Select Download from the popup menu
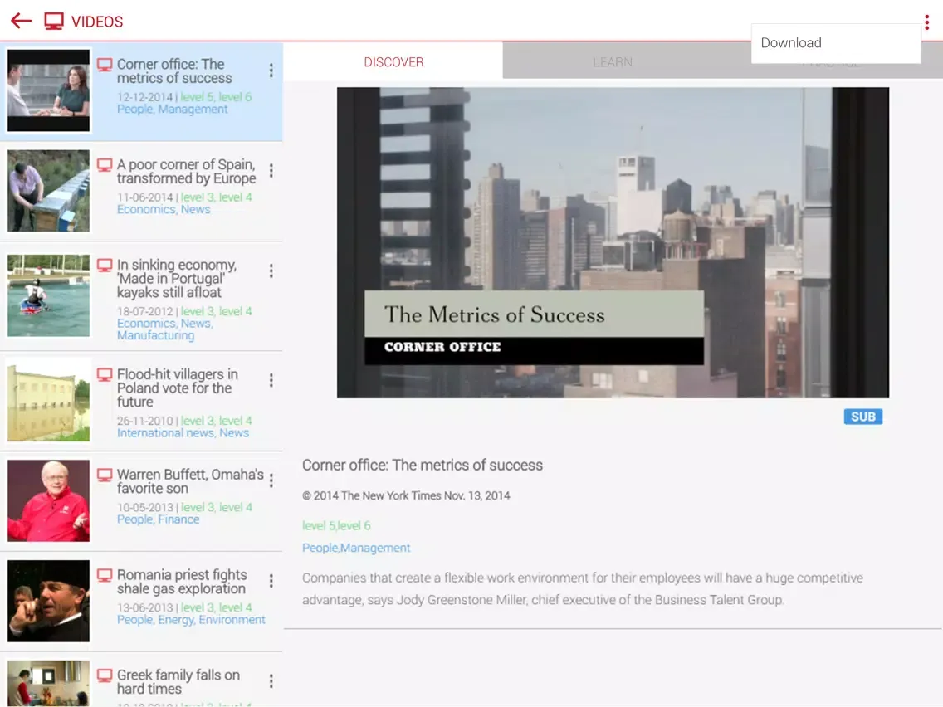The height and width of the screenshot is (707, 943). click(x=791, y=43)
